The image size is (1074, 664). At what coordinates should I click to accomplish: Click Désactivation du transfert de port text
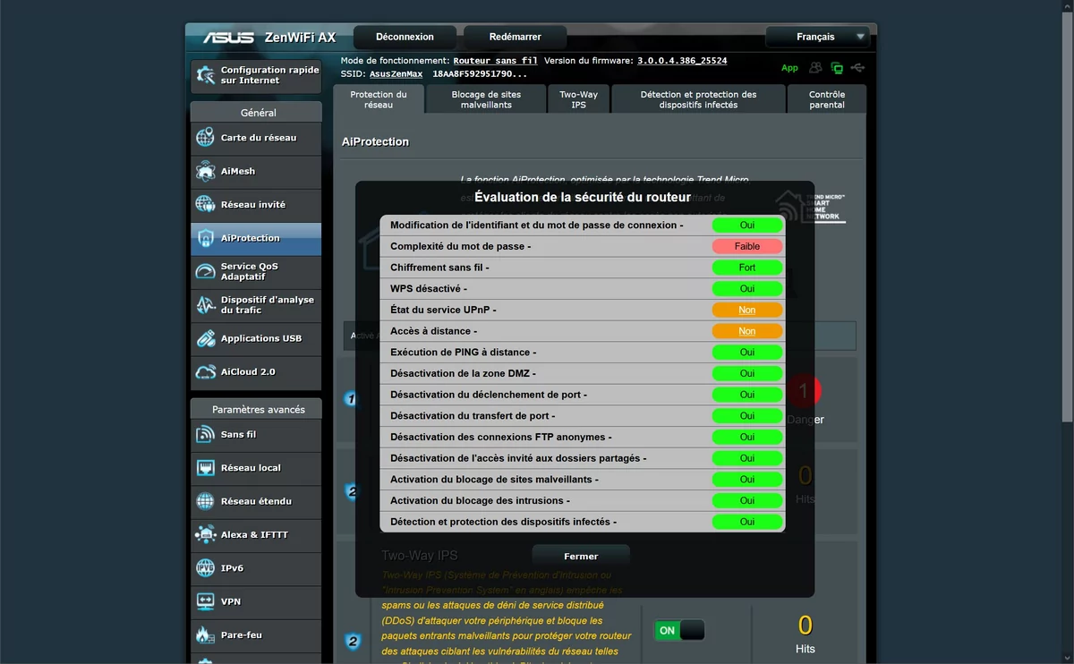(x=473, y=416)
